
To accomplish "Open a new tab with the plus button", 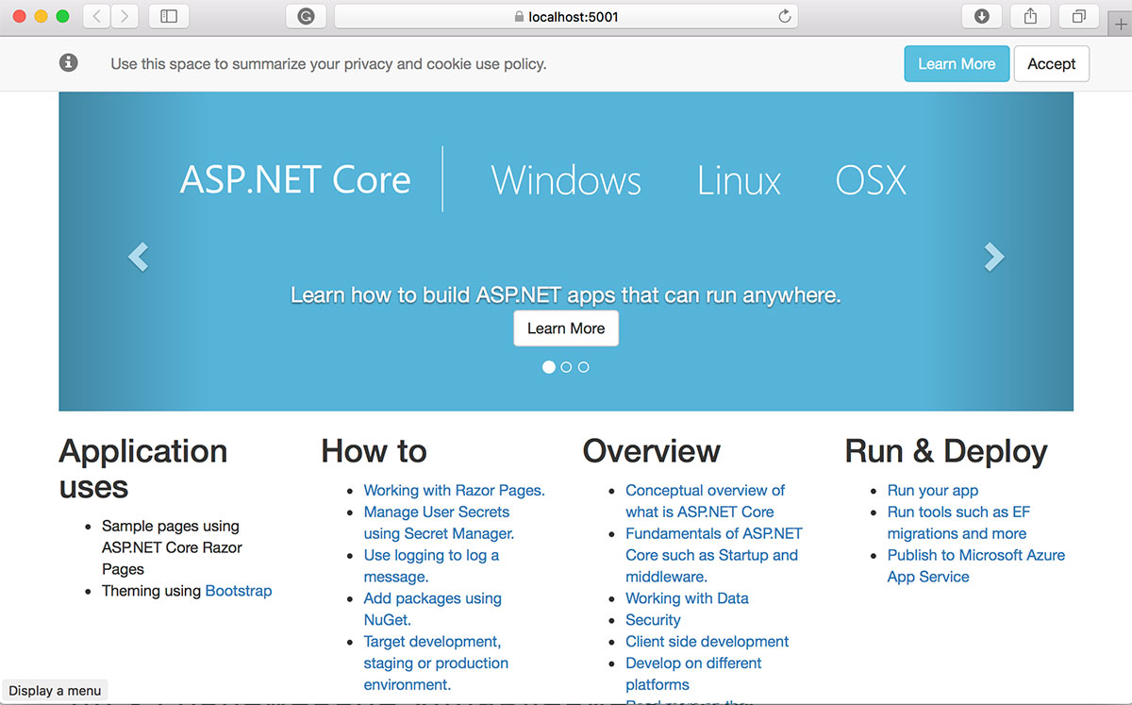I will [x=1119, y=25].
